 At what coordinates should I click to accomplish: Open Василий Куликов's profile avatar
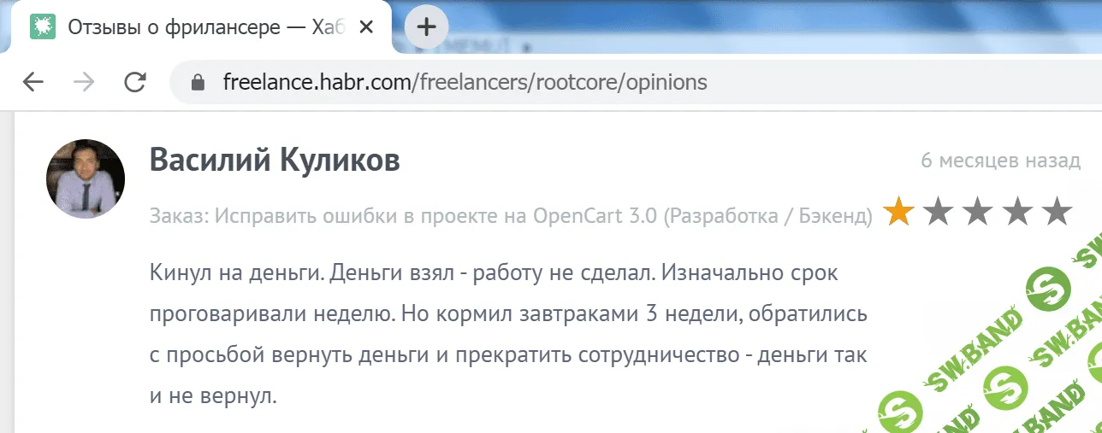click(x=86, y=179)
